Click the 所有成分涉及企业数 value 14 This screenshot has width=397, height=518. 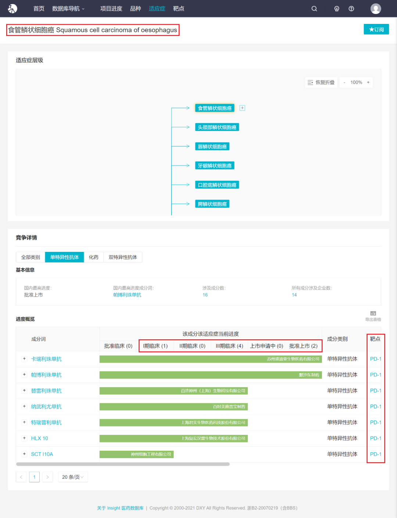[294, 295]
